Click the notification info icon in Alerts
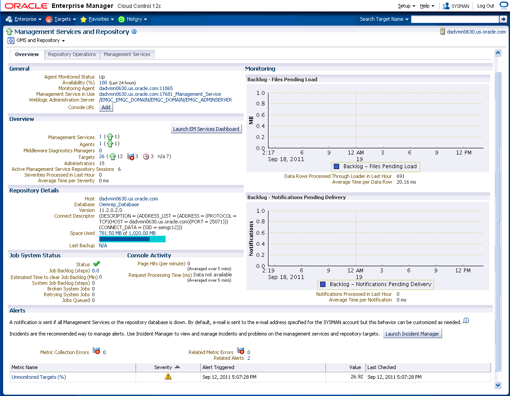Screen dimensions: 510x396 pos(466,321)
